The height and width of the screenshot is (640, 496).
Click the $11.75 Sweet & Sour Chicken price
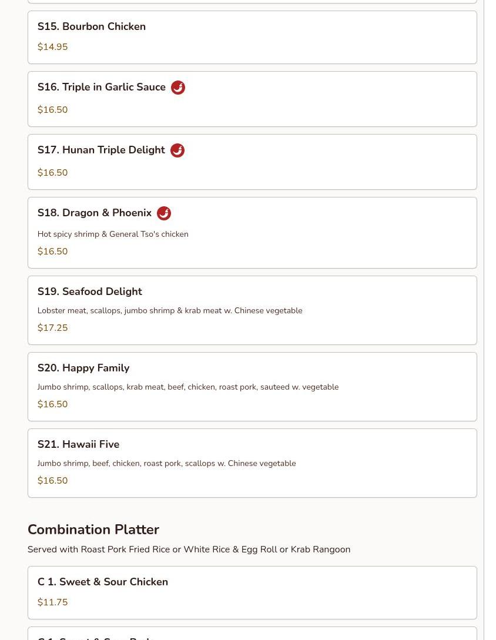[x=53, y=602]
